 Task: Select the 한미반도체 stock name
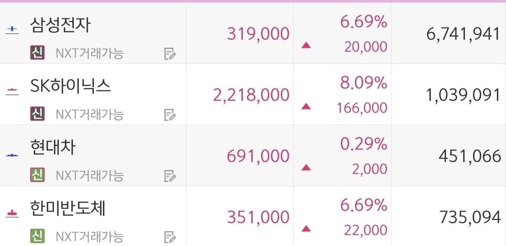tap(68, 208)
